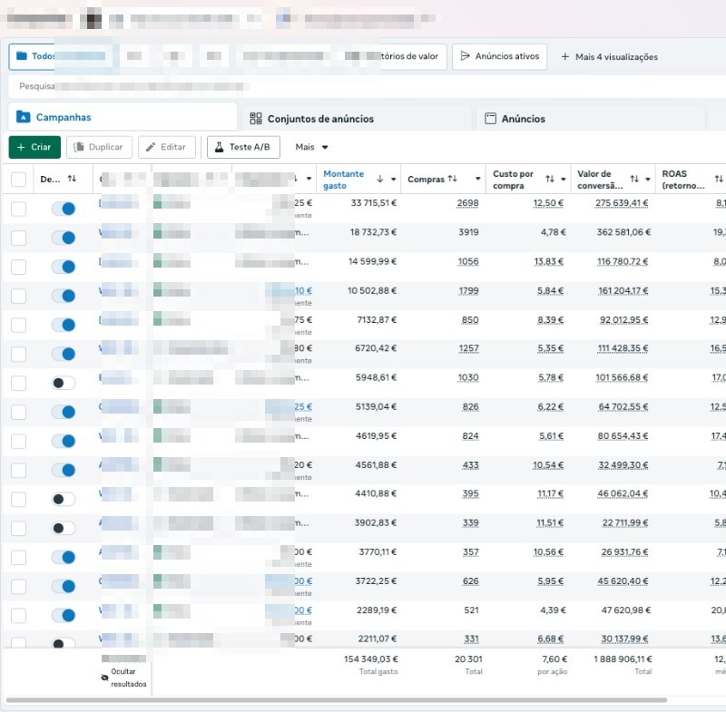Switch to the Anúncios tab
The width and height of the screenshot is (726, 712).
point(591,119)
